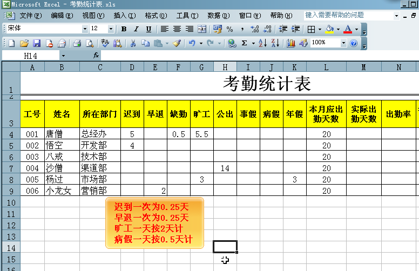Align text right

[x=190, y=29]
